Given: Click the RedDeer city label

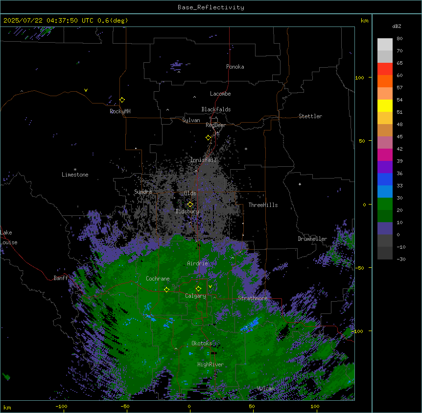Looking at the screenshot, I should pyautogui.click(x=215, y=125).
